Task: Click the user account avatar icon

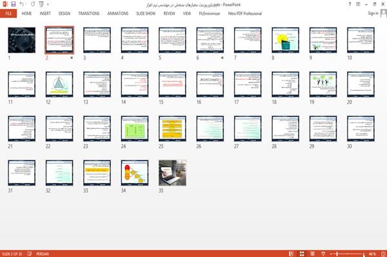Action: click(x=384, y=14)
